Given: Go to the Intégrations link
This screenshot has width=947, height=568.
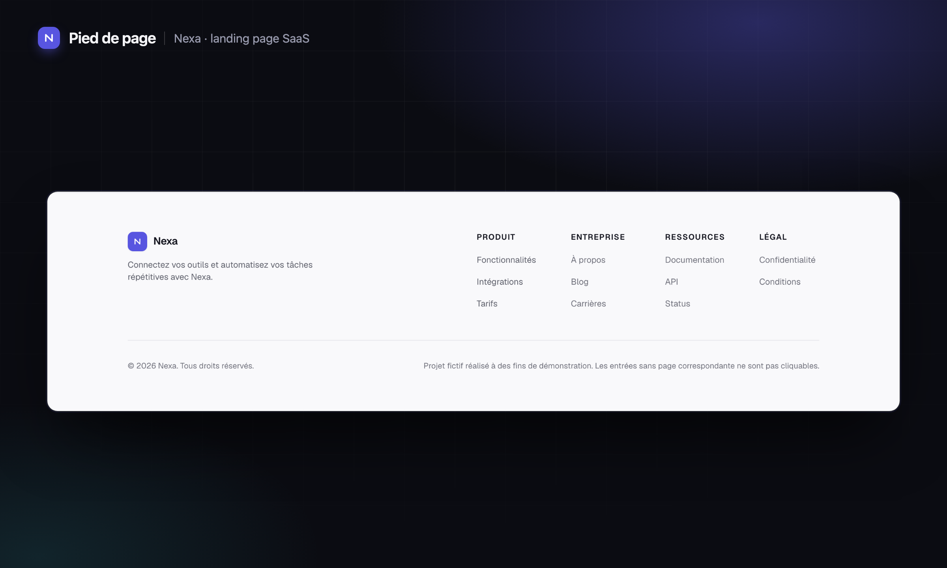Looking at the screenshot, I should coord(500,282).
